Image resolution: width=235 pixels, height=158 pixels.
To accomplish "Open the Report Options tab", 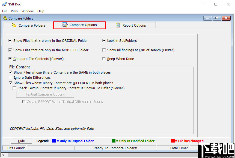I will (131, 25).
